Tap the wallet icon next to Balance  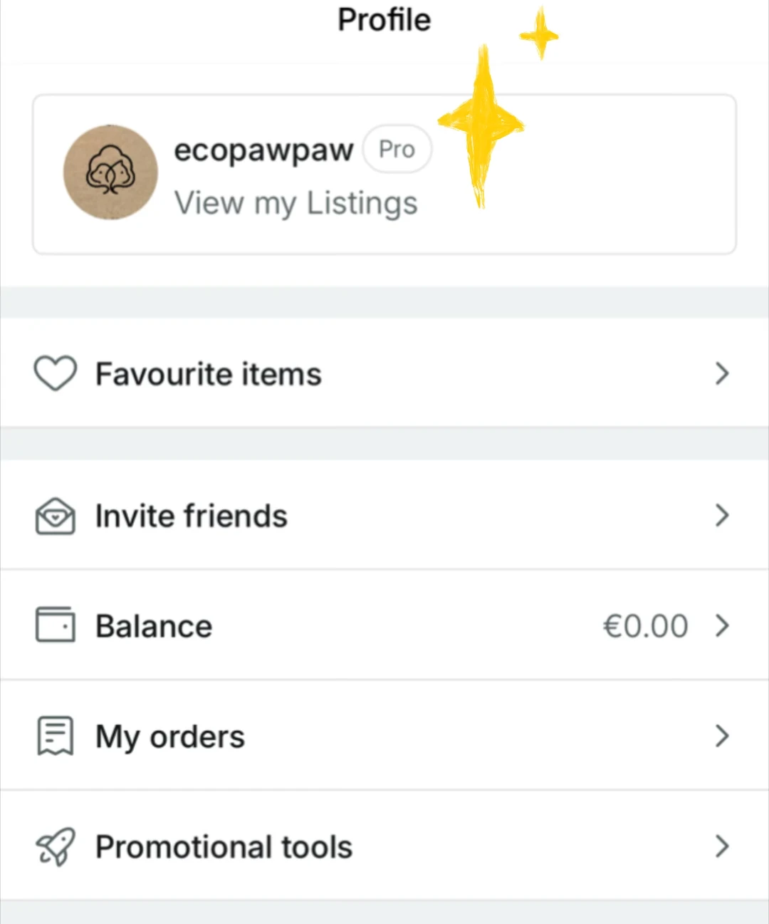pos(55,625)
